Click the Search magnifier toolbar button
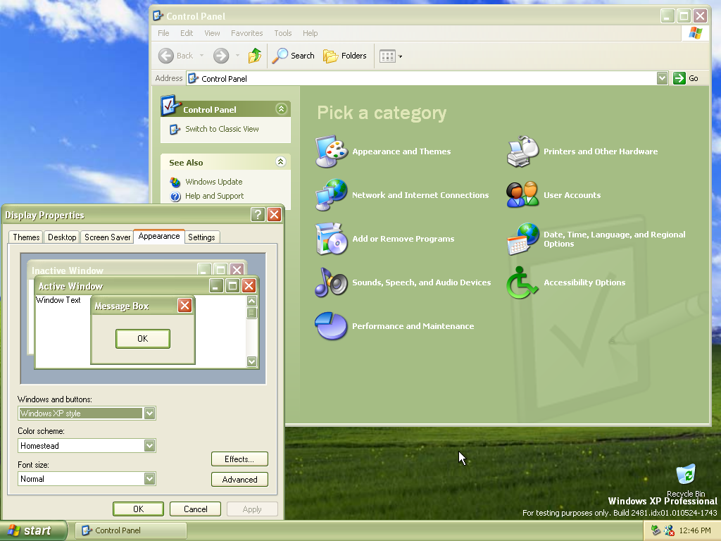Image resolution: width=721 pixels, height=541 pixels. [x=294, y=56]
